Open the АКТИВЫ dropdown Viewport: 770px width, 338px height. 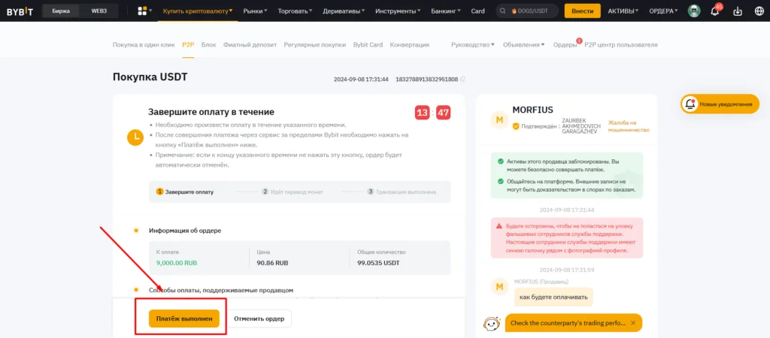[623, 11]
